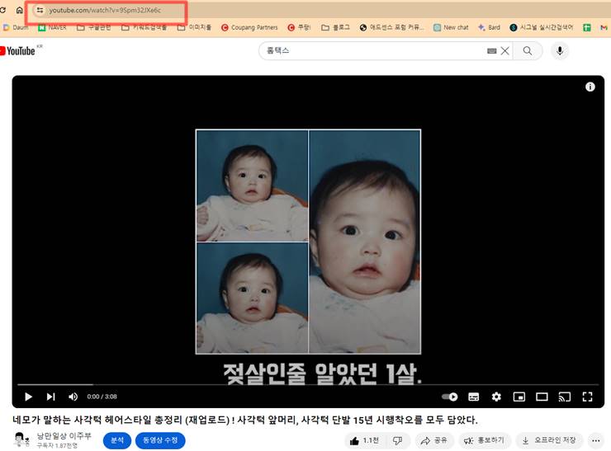Click the browser reload button

point(2,10)
